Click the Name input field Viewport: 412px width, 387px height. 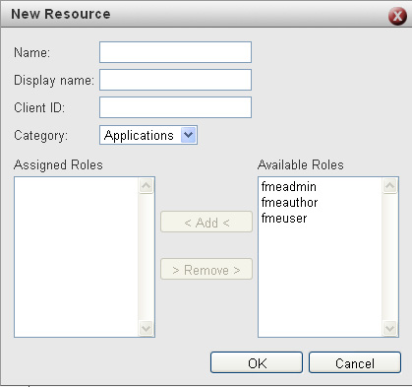click(x=175, y=52)
